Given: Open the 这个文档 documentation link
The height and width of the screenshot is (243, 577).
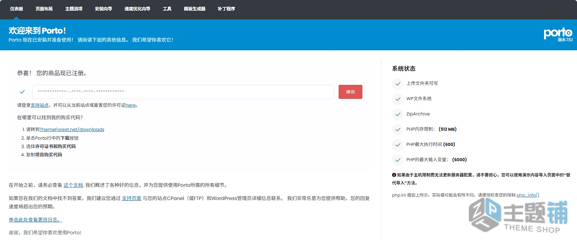Looking at the screenshot, I should [x=73, y=185].
